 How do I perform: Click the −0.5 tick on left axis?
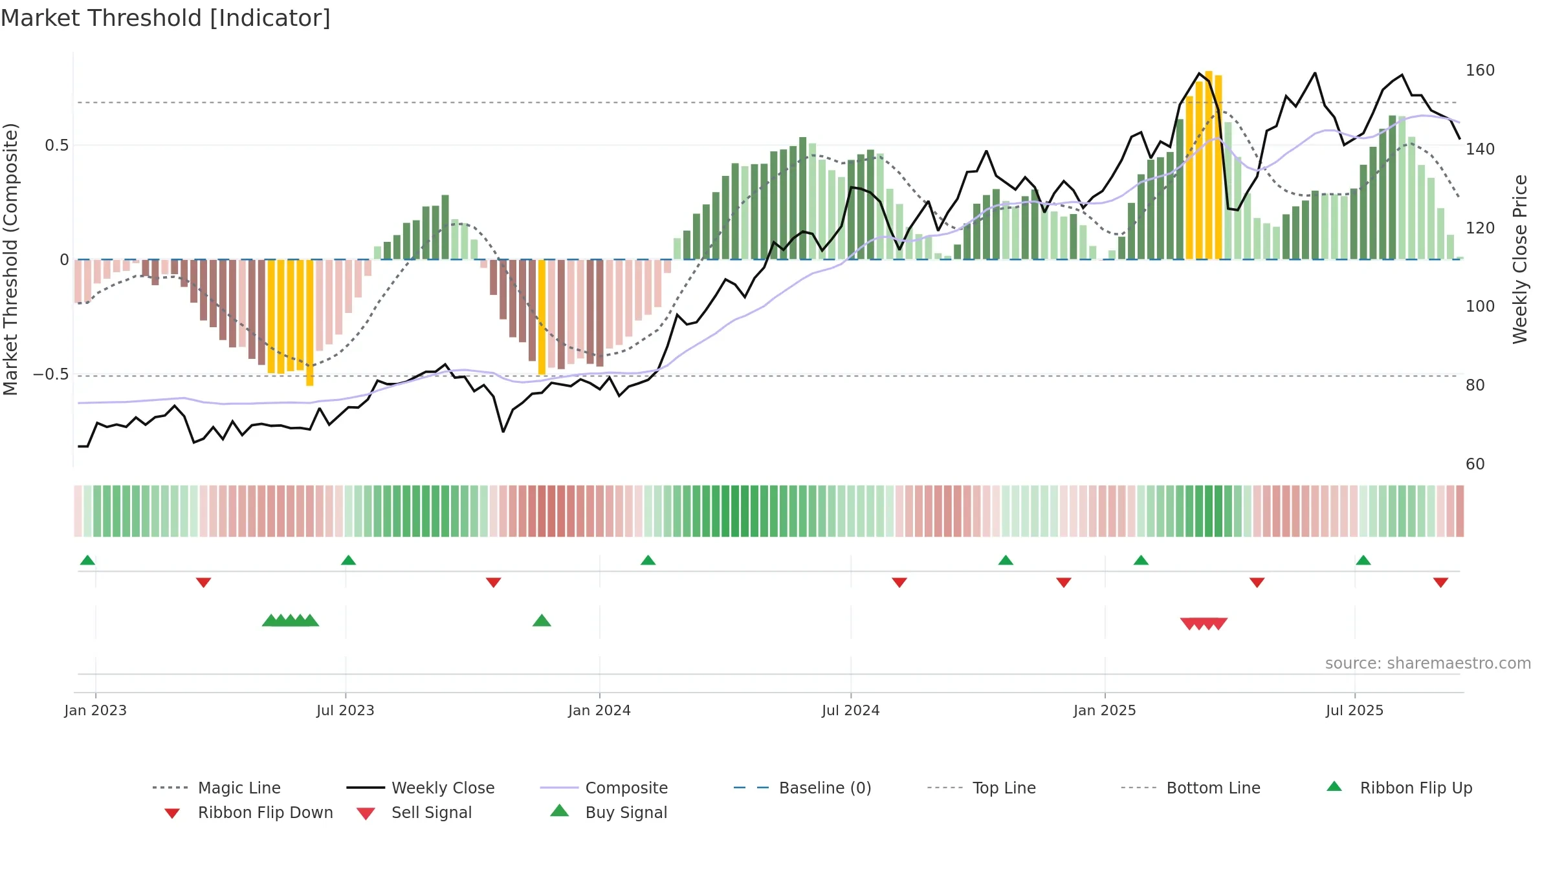pos(51,374)
